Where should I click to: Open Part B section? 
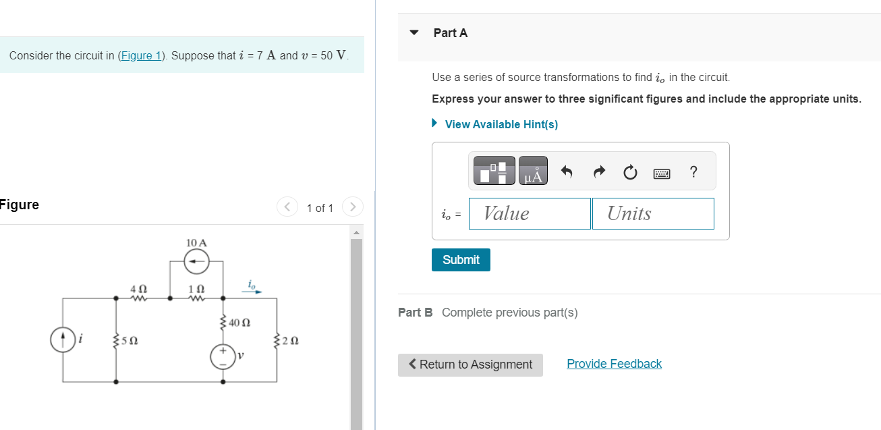415,312
